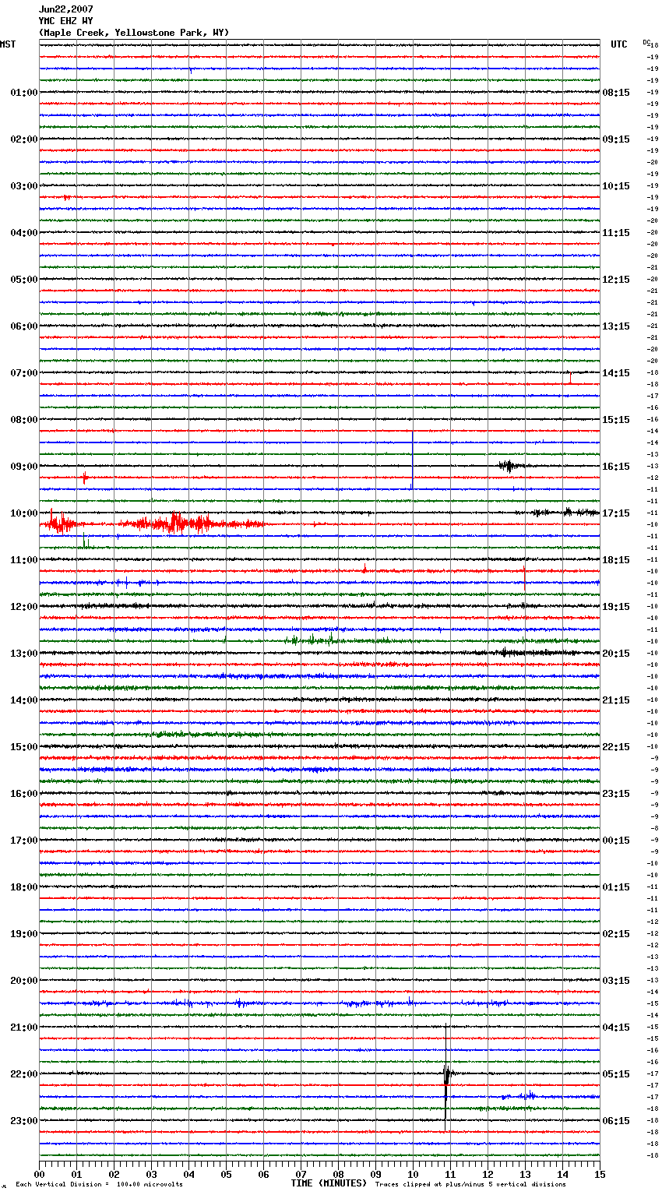
Task: Select the 12:15 UTC time label
Action: 616,280
